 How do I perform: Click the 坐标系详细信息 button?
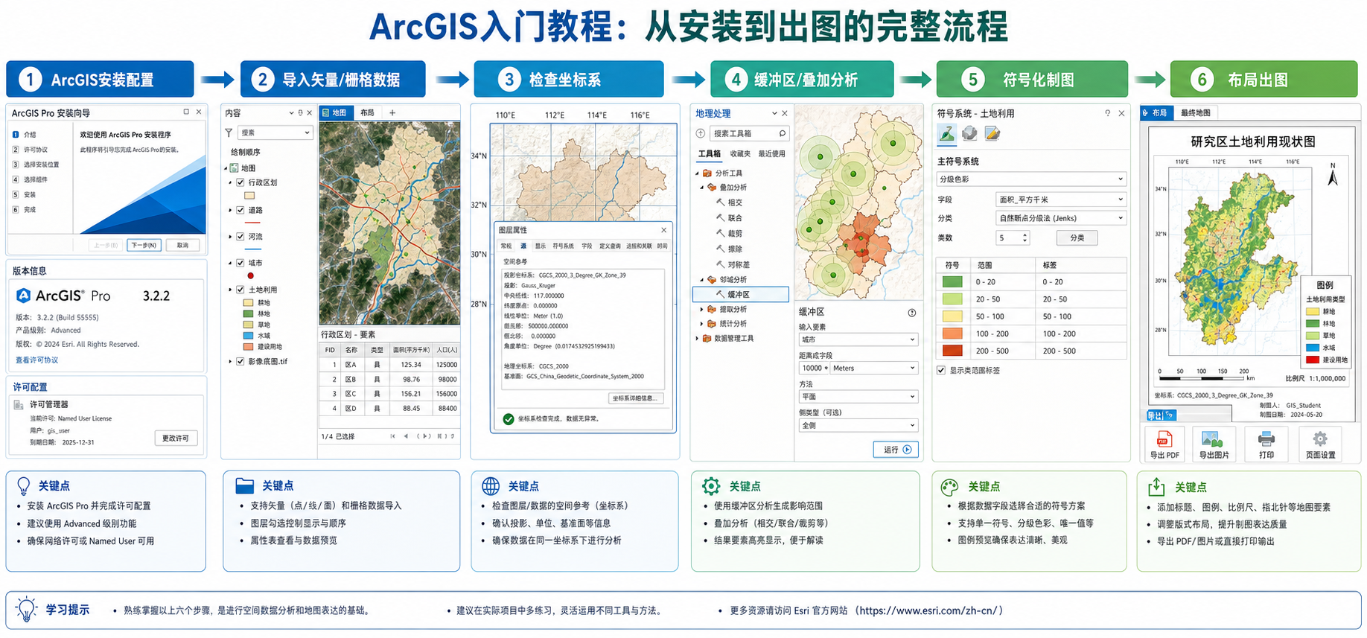click(x=635, y=398)
